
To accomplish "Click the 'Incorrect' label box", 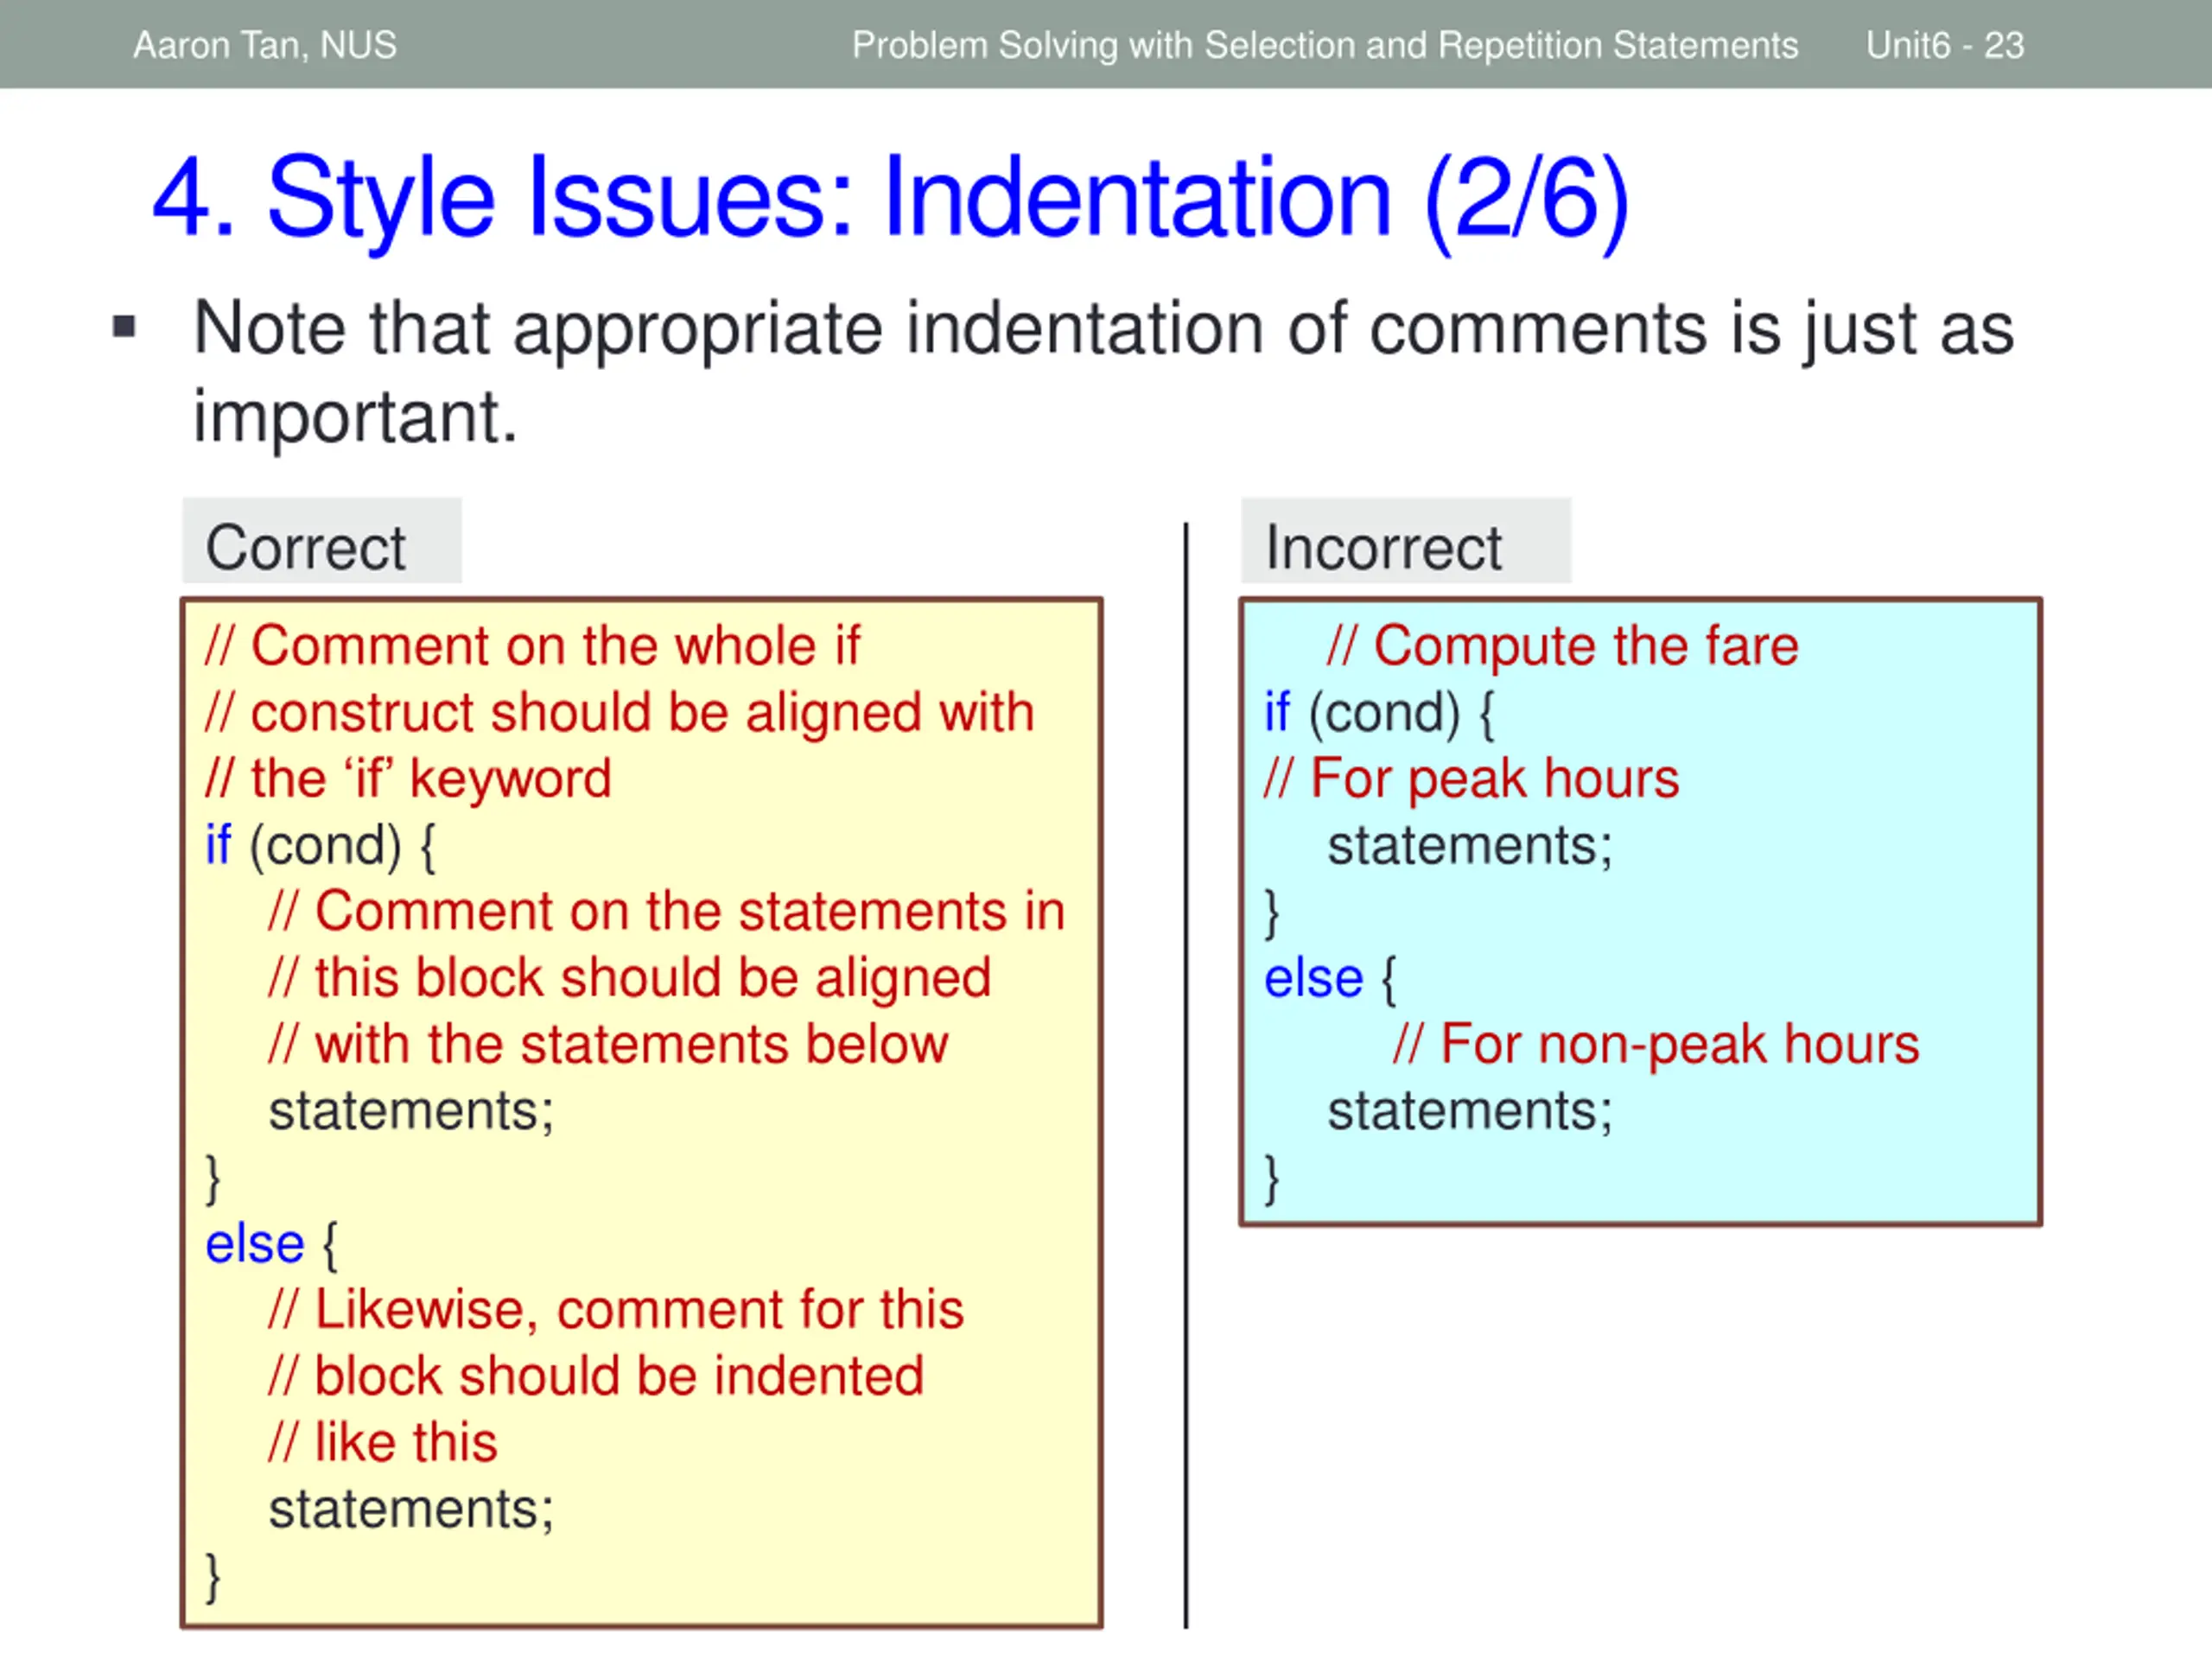I will click(x=1406, y=541).
